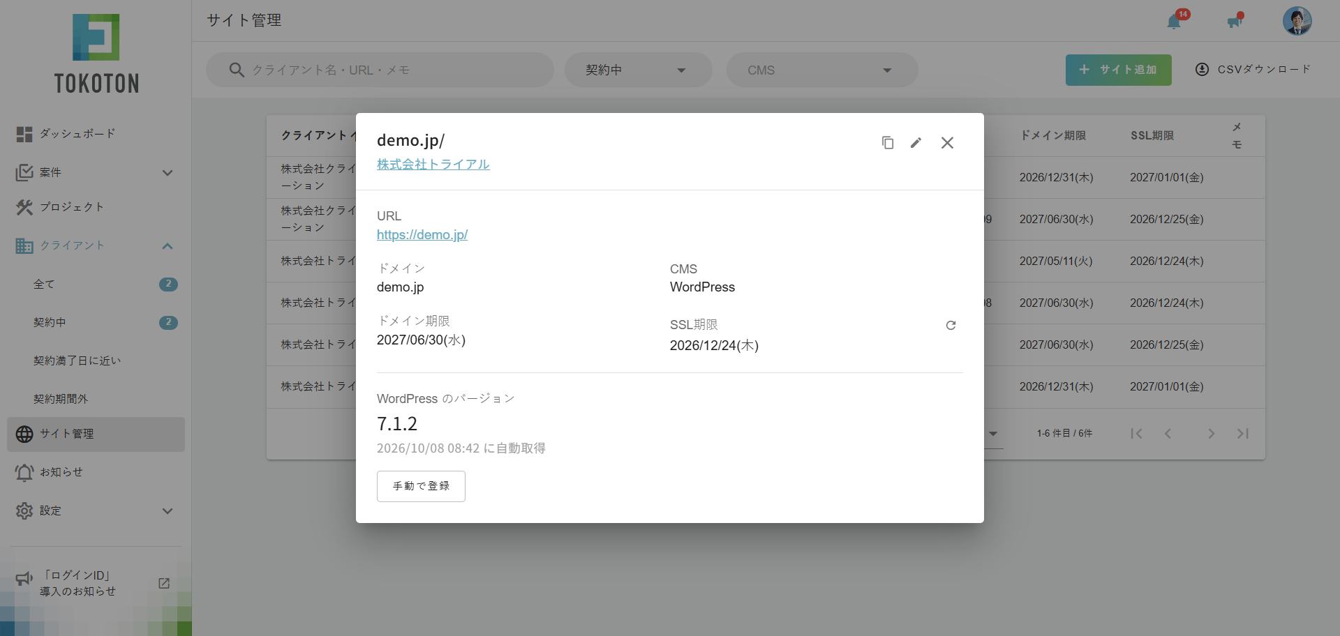The height and width of the screenshot is (636, 1340).
Task: Open the 「ログインID」導入のお知らせ external link
Action: coord(96,583)
